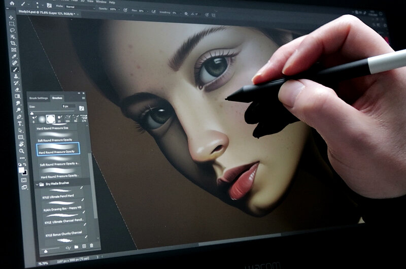Select the Frame tool
Image resolution: width=406 pixels, height=269 pixels.
coord(14,50)
